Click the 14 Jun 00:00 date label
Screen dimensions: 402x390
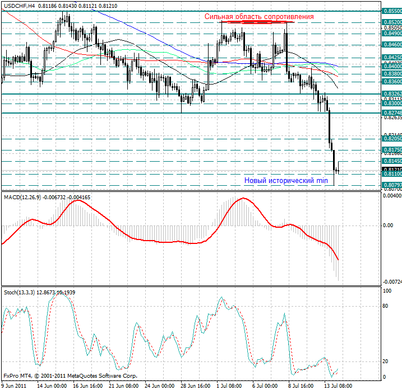pyautogui.click(x=52, y=386)
